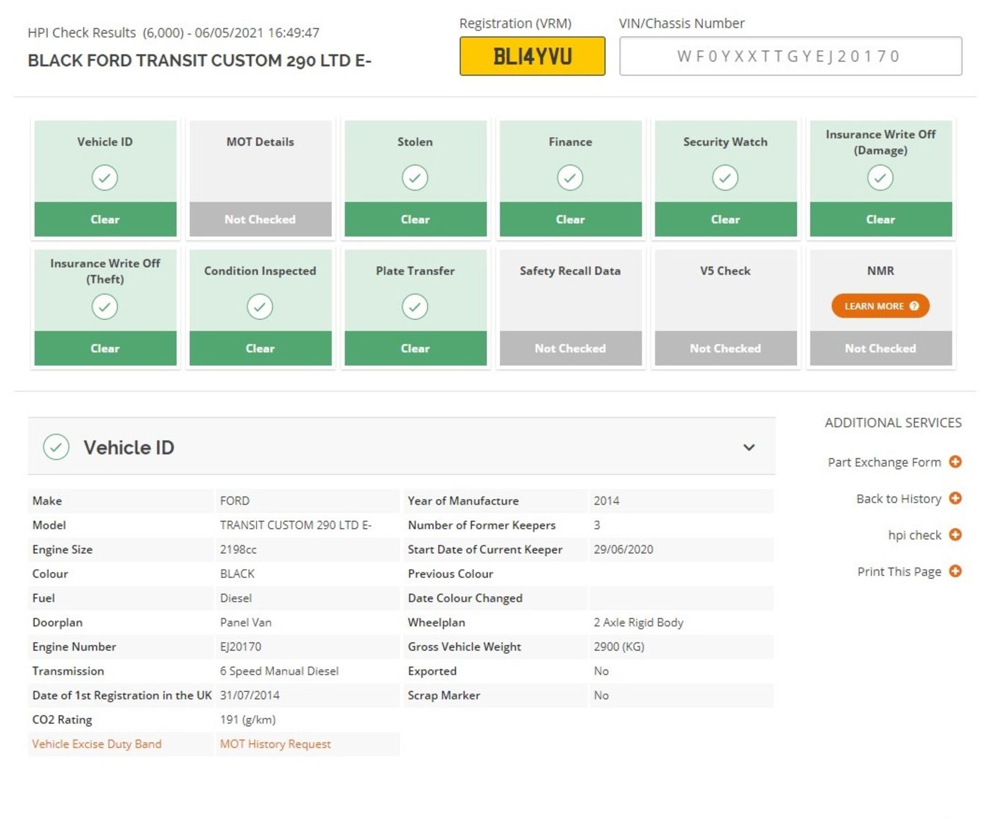998x819 pixels.
Task: Click Transmission value "6 Speed Manual Diesel"
Action: click(x=279, y=671)
